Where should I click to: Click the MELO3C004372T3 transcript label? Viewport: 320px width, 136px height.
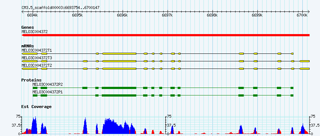point(37,58)
